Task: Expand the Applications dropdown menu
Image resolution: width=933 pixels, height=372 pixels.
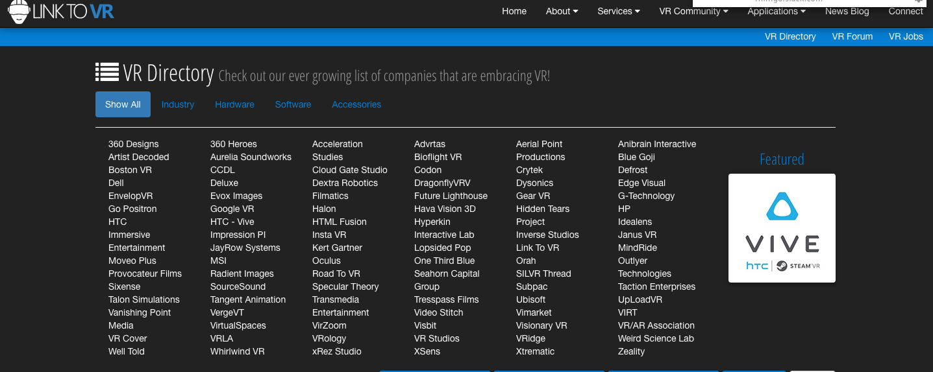Action: pos(777,11)
